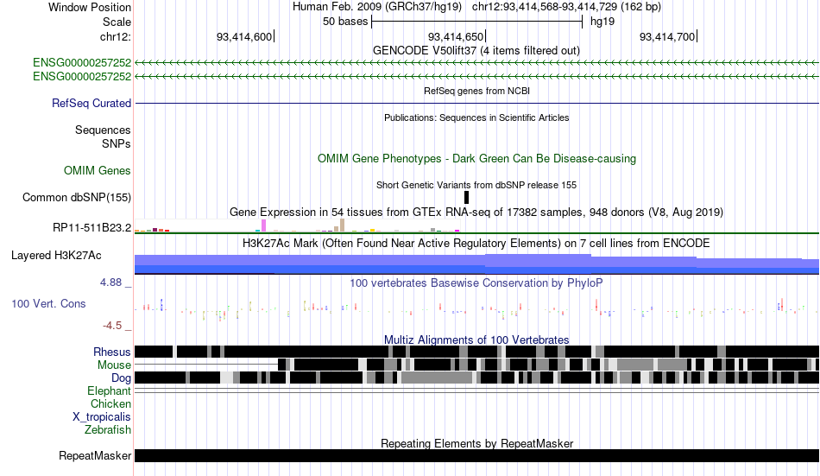The image size is (820, 476).
Task: Click the tall tan GTEx expression bar
Action: pos(342,225)
